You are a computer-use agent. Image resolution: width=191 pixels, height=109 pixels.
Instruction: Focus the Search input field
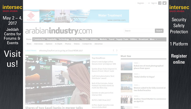[139, 31]
